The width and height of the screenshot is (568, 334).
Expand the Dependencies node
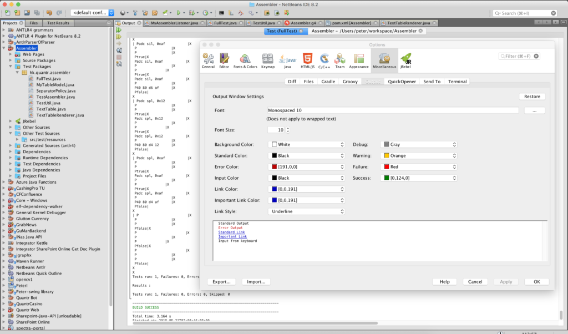(11, 152)
